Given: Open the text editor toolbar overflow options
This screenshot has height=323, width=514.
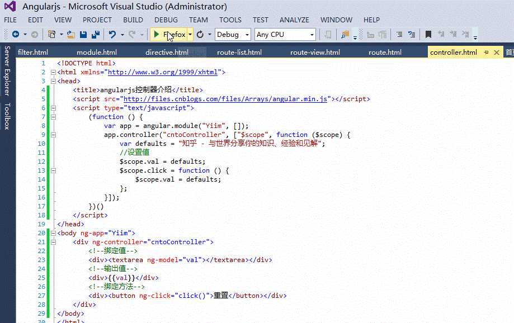Looking at the screenshot, I should [x=475, y=38].
